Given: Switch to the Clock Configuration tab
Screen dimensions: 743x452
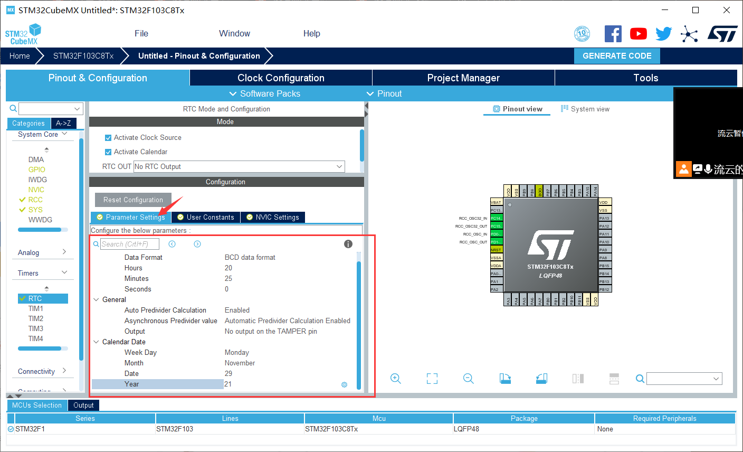Looking at the screenshot, I should coord(281,78).
